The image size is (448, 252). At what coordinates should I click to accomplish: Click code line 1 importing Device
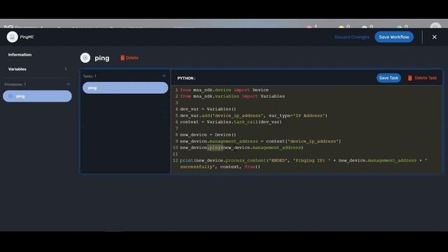224,90
